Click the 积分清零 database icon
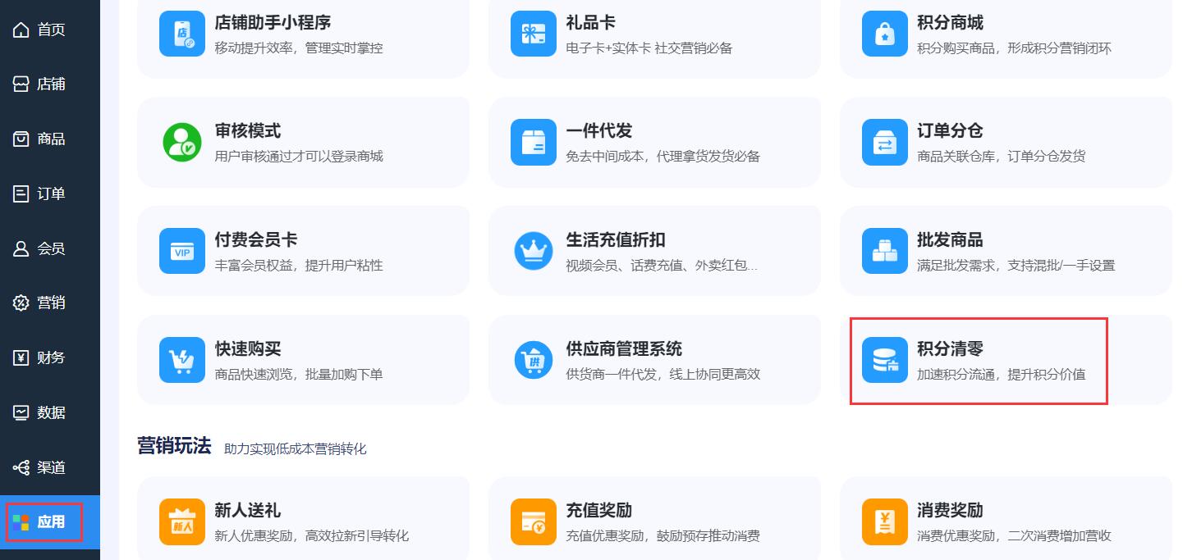Screen dimensions: 1183x560 point(885,360)
